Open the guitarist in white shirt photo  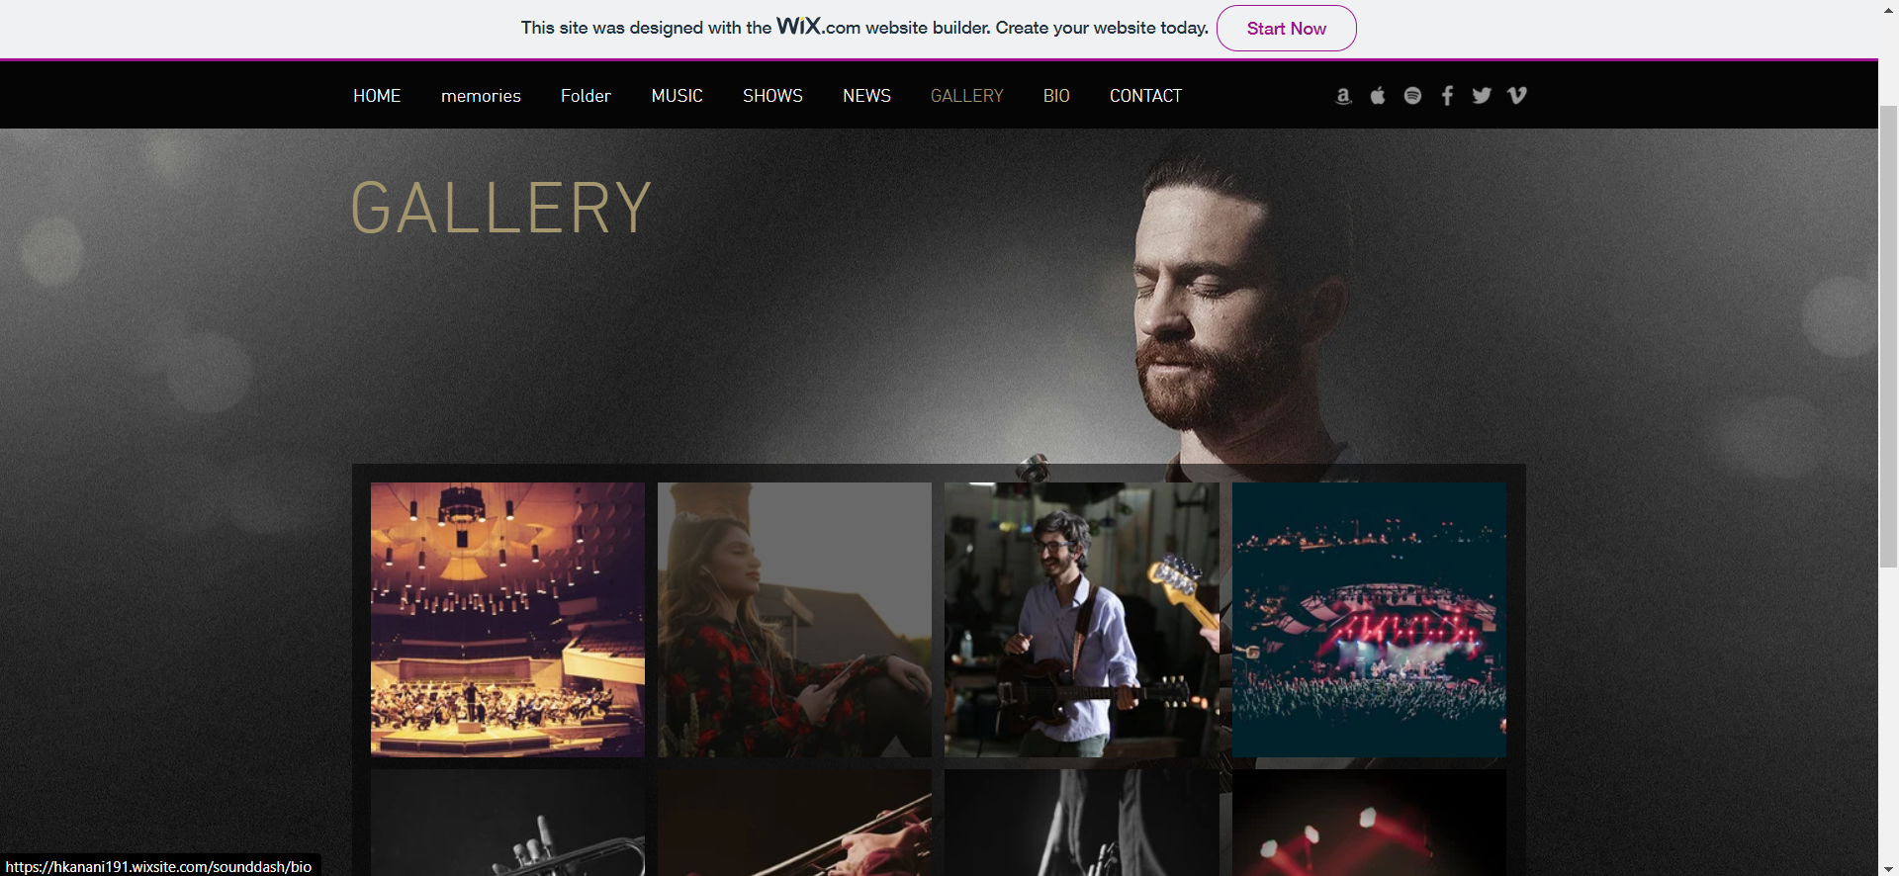coord(1081,620)
